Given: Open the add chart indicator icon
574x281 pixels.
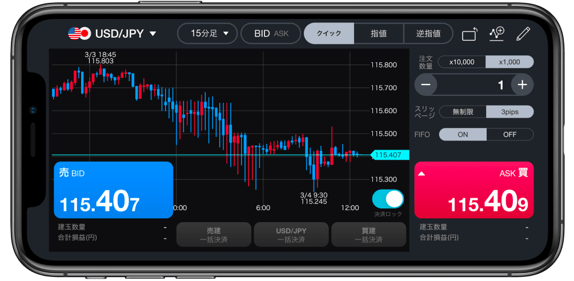Looking at the screenshot, I should pos(497,34).
